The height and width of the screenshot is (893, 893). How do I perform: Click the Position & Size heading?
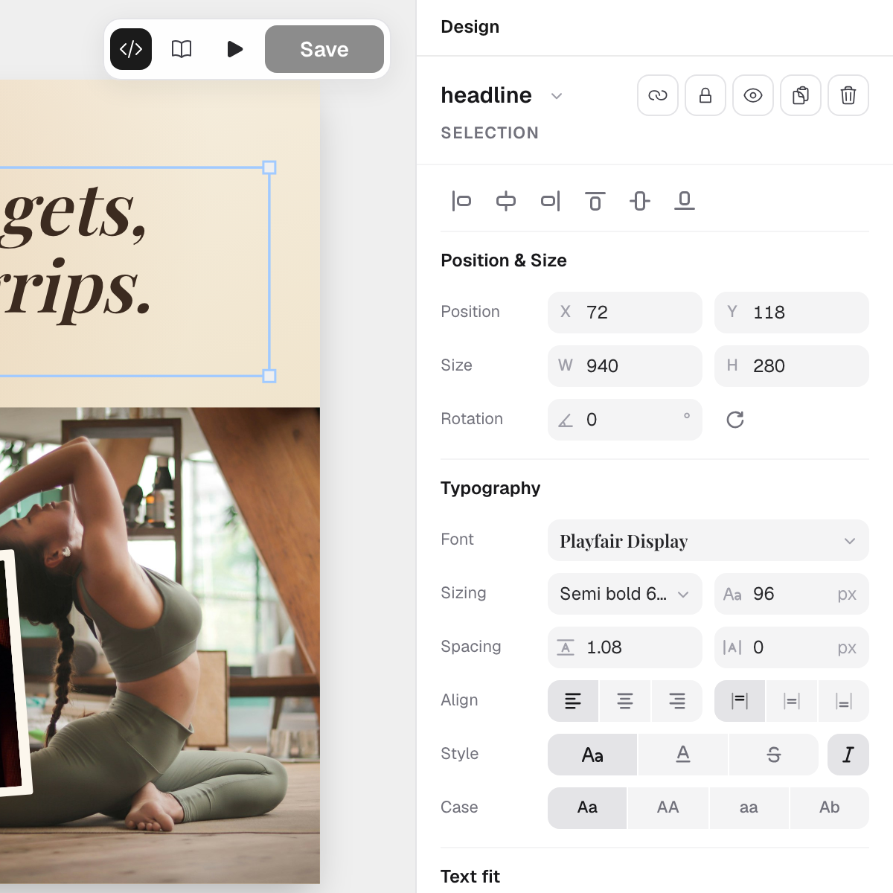tap(504, 260)
